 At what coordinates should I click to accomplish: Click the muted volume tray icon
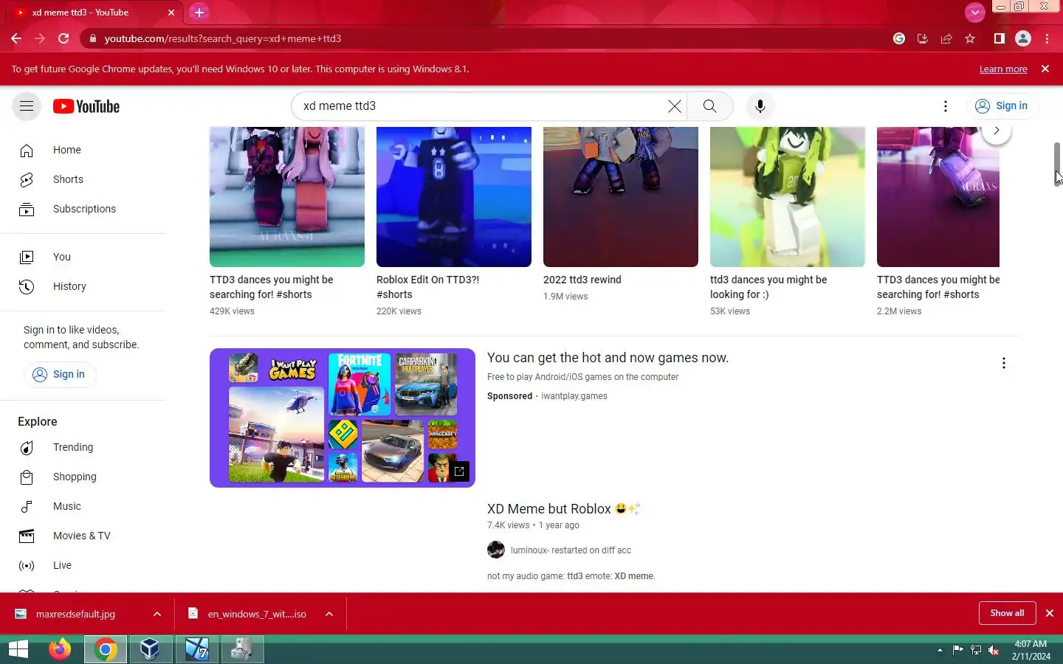(994, 650)
